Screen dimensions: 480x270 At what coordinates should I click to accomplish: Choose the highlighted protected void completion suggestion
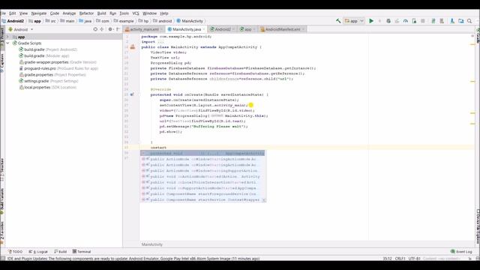pos(202,153)
